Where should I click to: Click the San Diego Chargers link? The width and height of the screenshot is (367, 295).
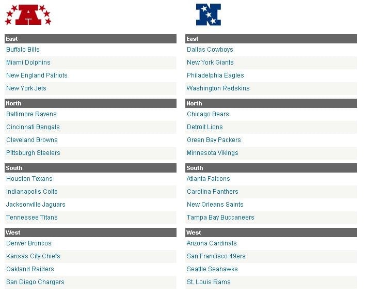[35, 282]
